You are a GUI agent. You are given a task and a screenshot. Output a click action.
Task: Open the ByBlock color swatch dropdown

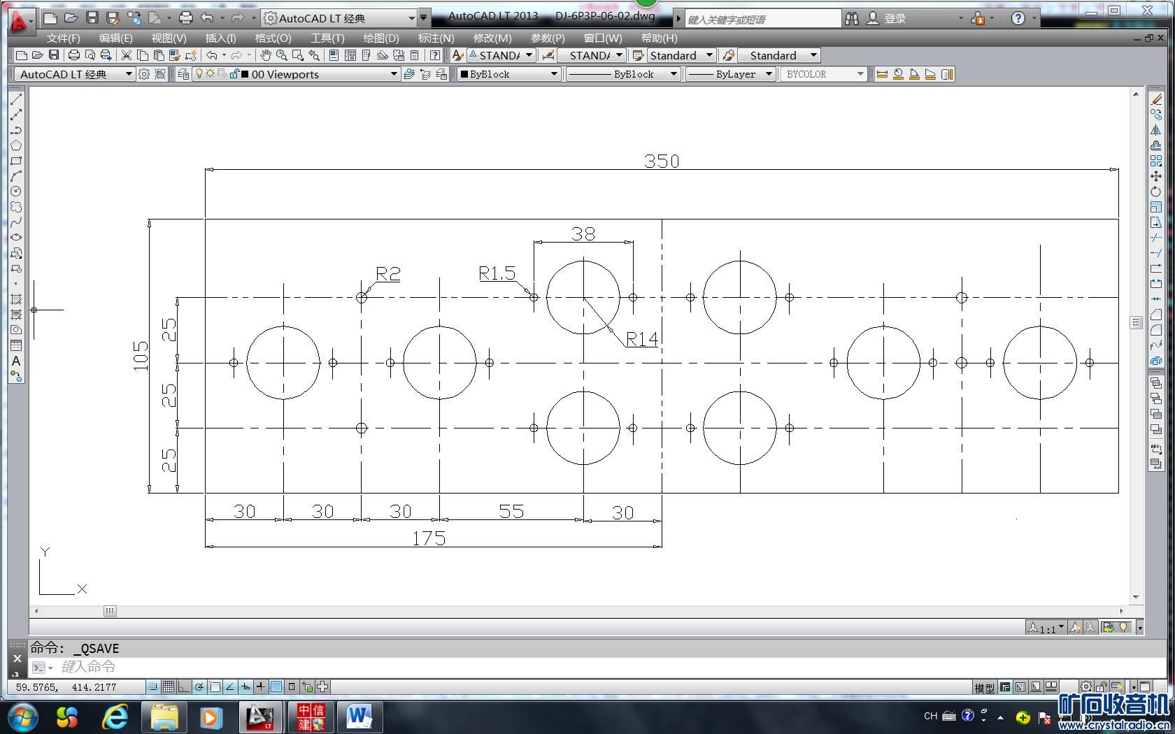pyautogui.click(x=508, y=74)
